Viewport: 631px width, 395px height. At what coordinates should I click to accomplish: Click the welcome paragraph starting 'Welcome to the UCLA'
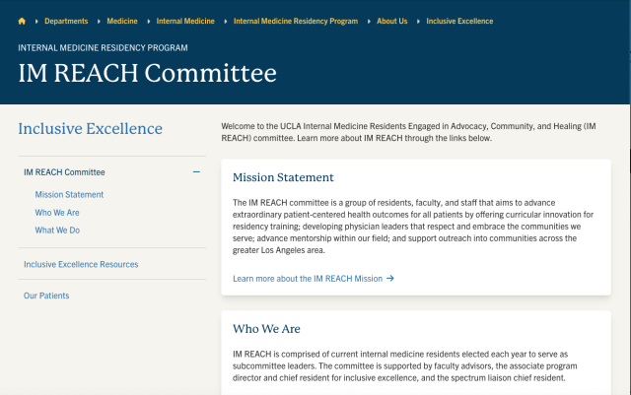[408, 132]
